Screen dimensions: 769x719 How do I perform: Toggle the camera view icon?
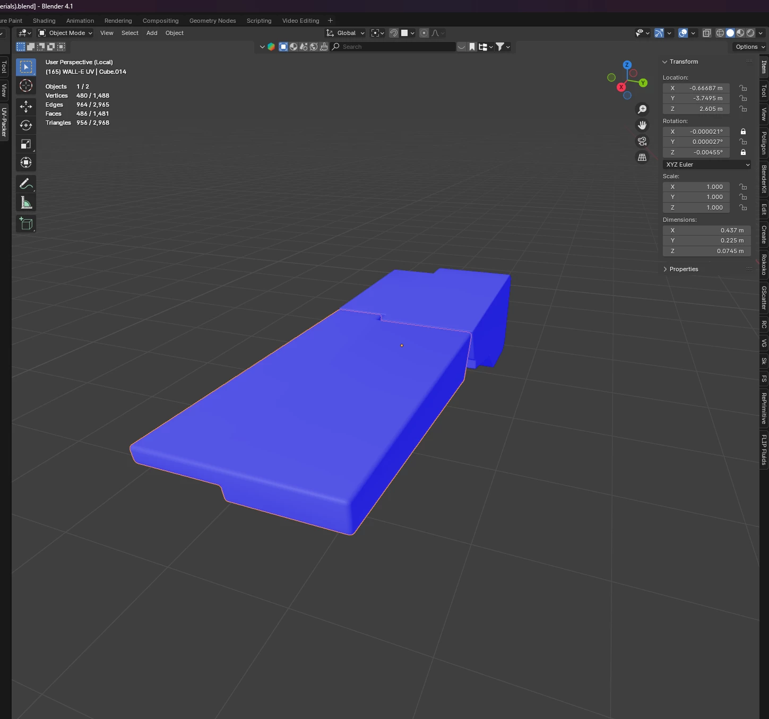click(x=642, y=141)
